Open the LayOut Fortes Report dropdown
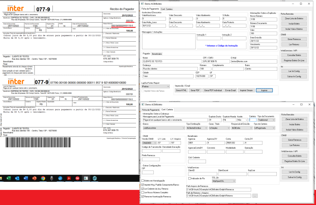This screenshot has width=316, height=205. click(155, 86)
